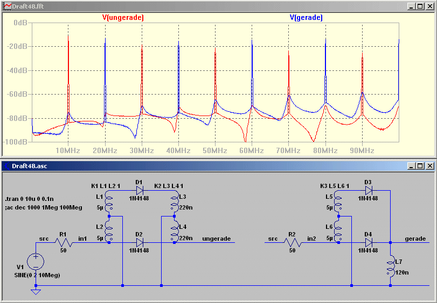Select diode D4 symbol
The image size is (437, 303).
click(x=369, y=242)
